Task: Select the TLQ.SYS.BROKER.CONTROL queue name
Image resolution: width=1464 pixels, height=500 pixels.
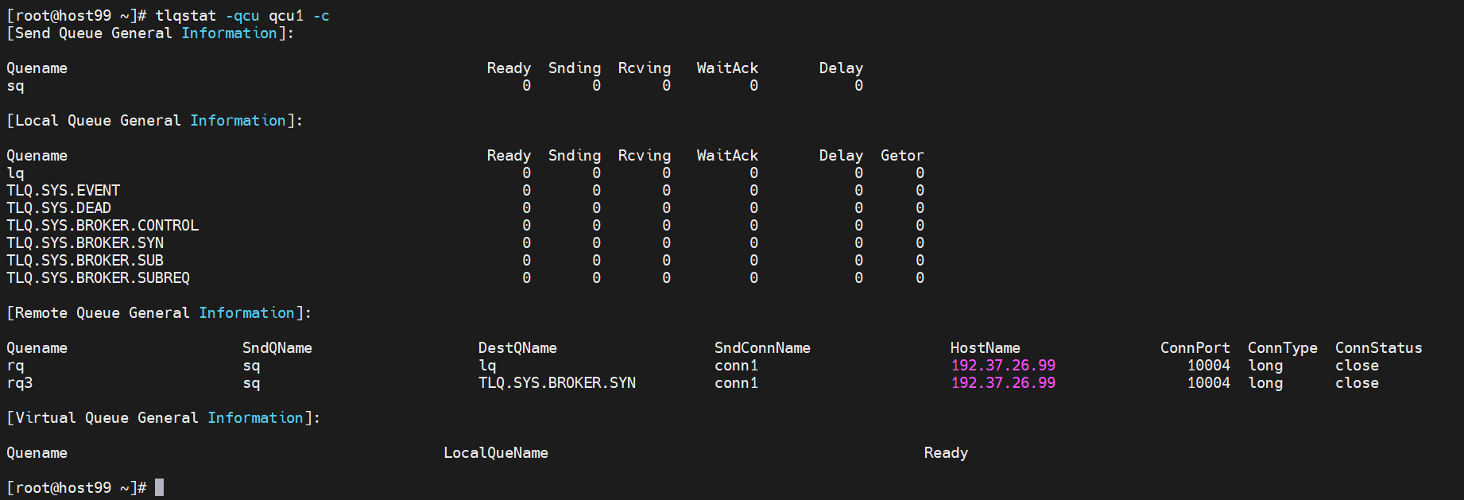Action: coord(103,226)
